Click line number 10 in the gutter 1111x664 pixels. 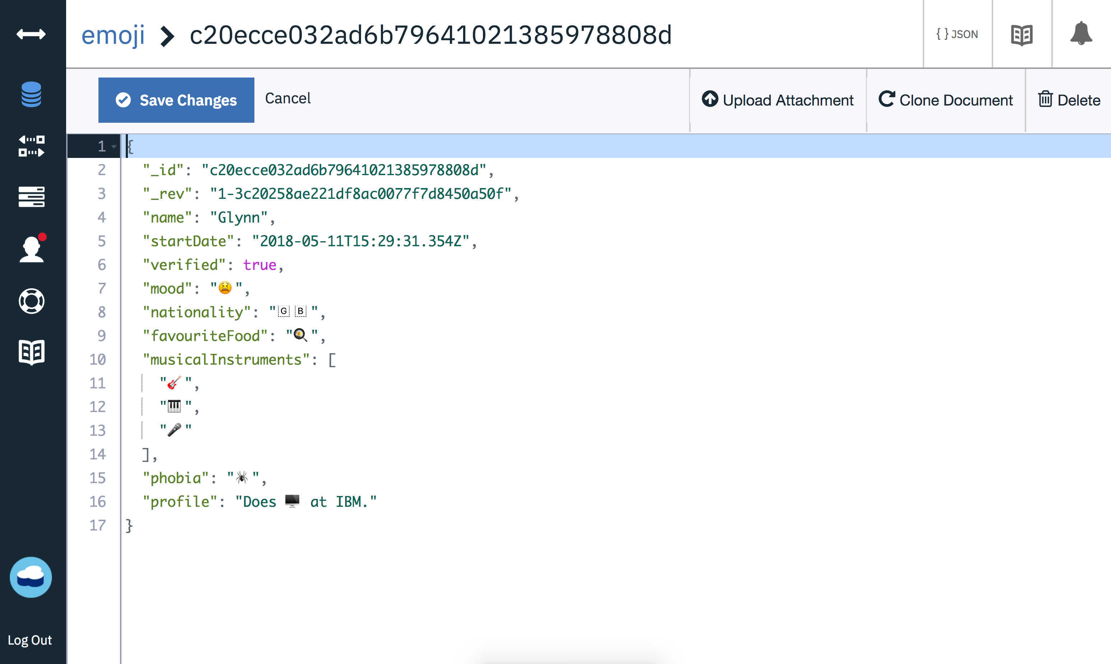(98, 359)
